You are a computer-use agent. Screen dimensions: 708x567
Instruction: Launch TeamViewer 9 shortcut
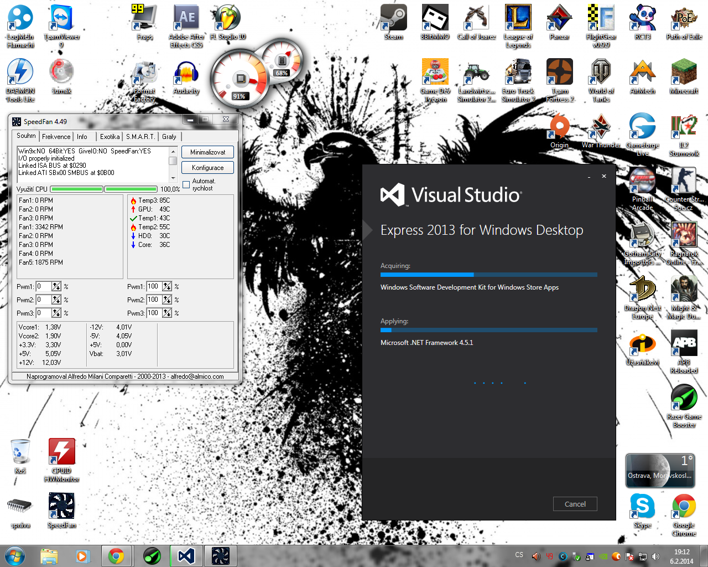click(x=61, y=26)
